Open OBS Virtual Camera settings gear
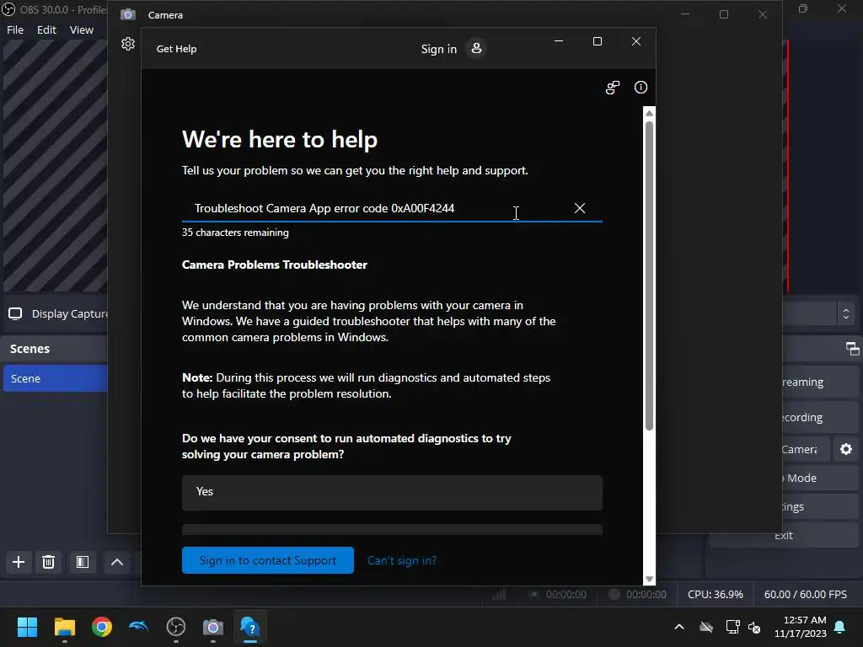 pyautogui.click(x=846, y=449)
